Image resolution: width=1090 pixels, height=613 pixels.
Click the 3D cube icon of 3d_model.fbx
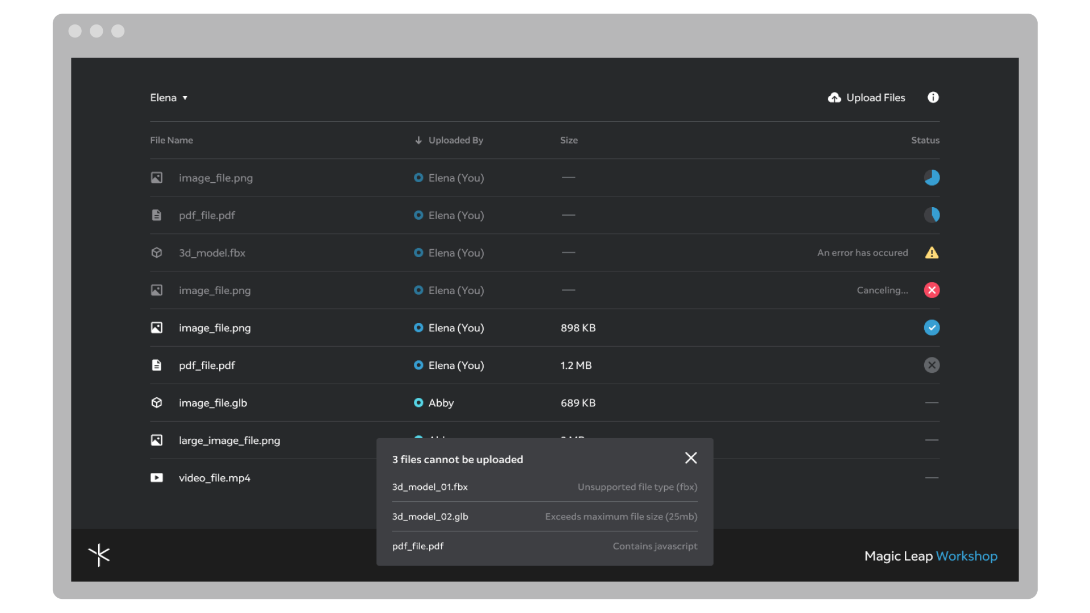(x=157, y=253)
